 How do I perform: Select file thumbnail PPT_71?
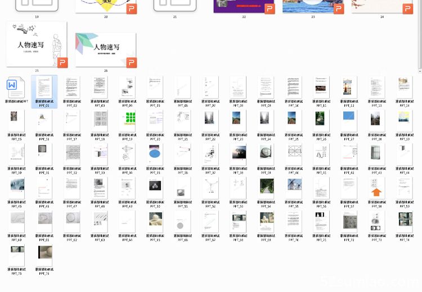click(321, 222)
